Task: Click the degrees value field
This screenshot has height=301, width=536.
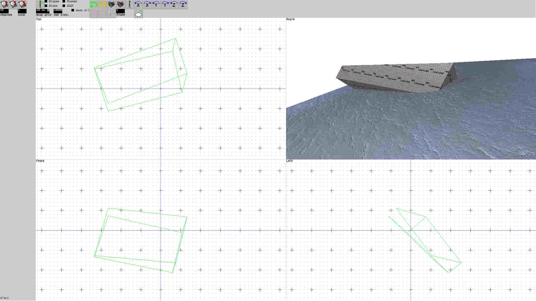Action: click(x=4, y=10)
